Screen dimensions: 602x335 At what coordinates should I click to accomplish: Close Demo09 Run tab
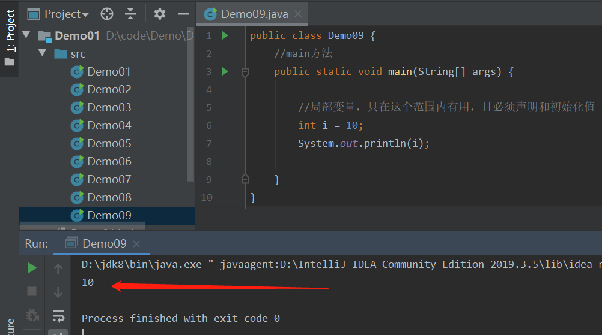pyautogui.click(x=136, y=244)
